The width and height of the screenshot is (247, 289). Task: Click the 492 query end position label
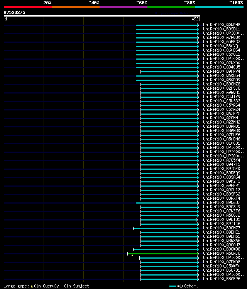pyautogui.click(x=195, y=19)
